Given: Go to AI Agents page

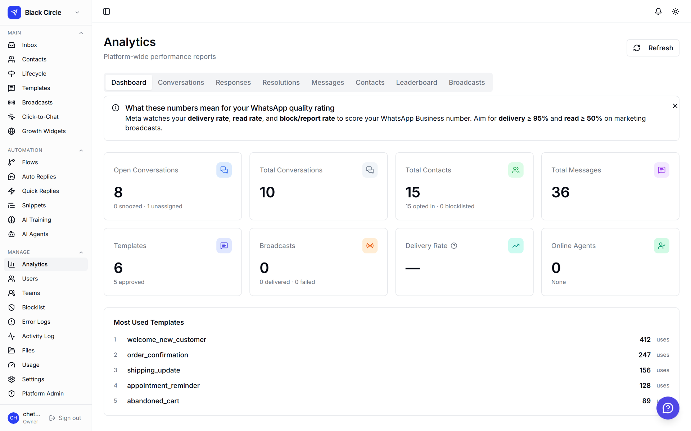Looking at the screenshot, I should [x=46, y=234].
